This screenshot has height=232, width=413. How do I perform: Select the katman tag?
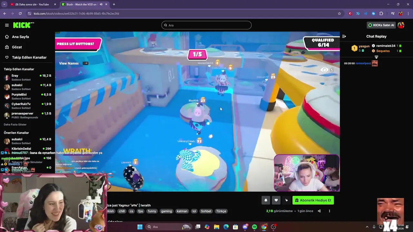[x=182, y=211]
